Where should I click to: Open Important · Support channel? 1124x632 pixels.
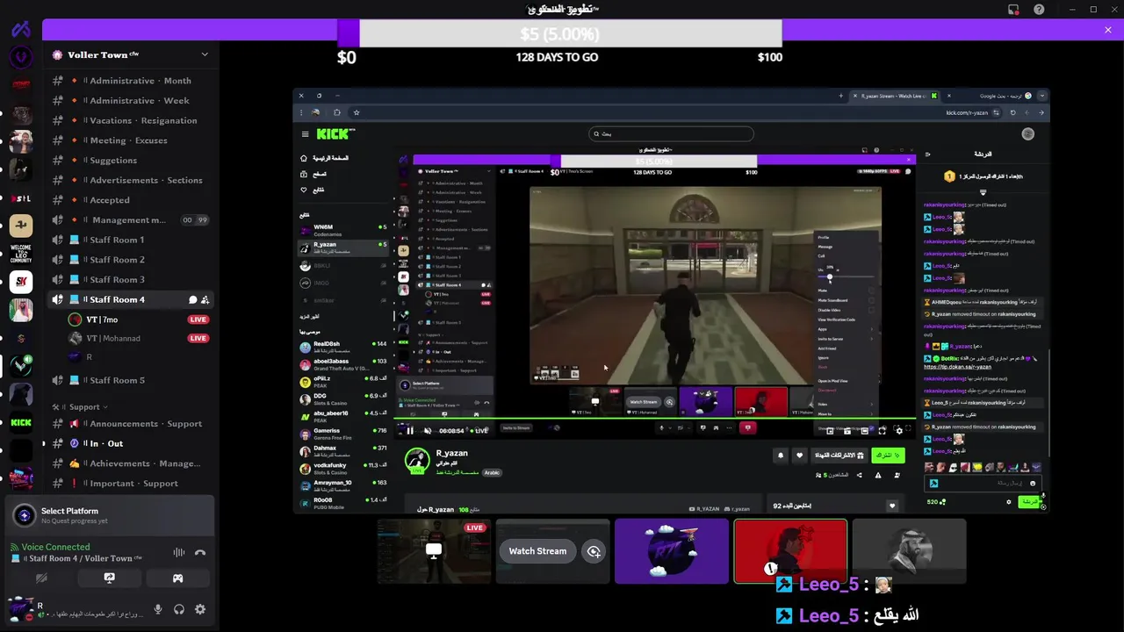click(x=132, y=484)
